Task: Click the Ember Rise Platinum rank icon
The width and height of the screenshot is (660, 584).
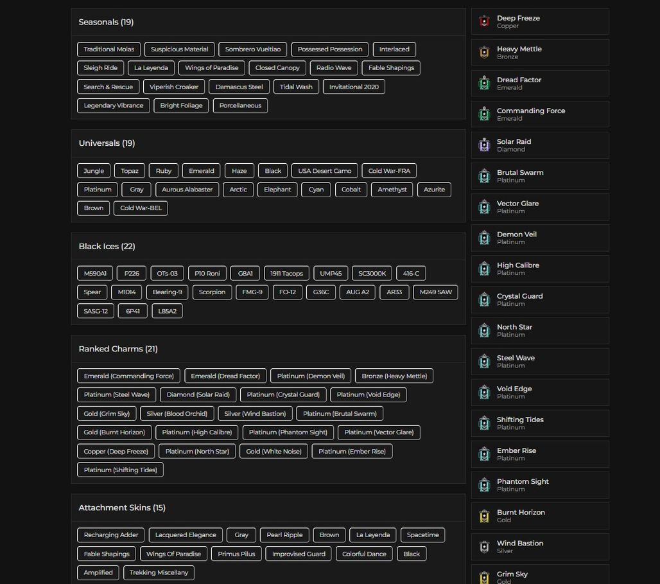Action: 484,454
